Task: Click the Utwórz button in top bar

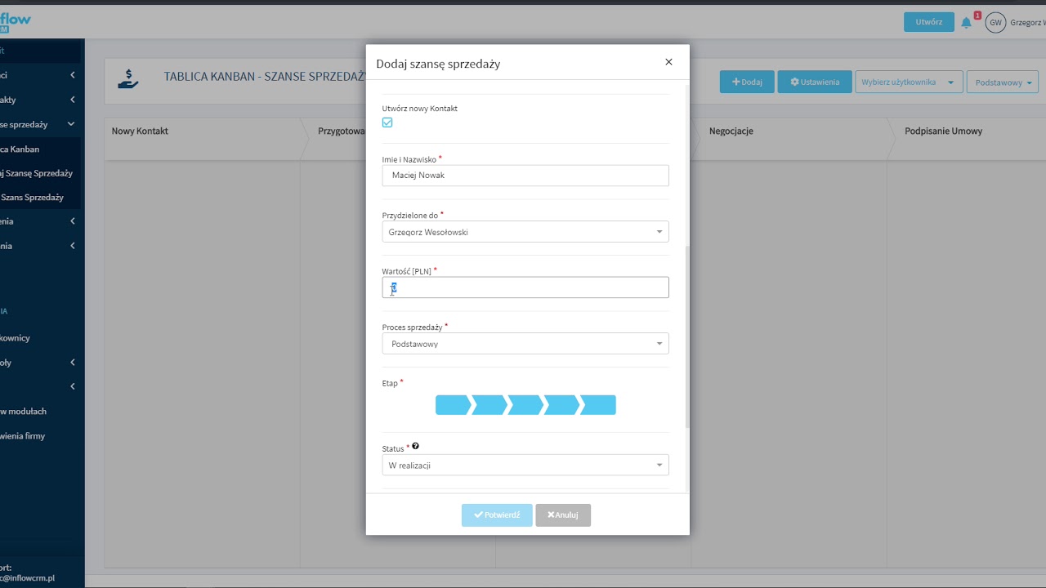Action: [x=929, y=22]
